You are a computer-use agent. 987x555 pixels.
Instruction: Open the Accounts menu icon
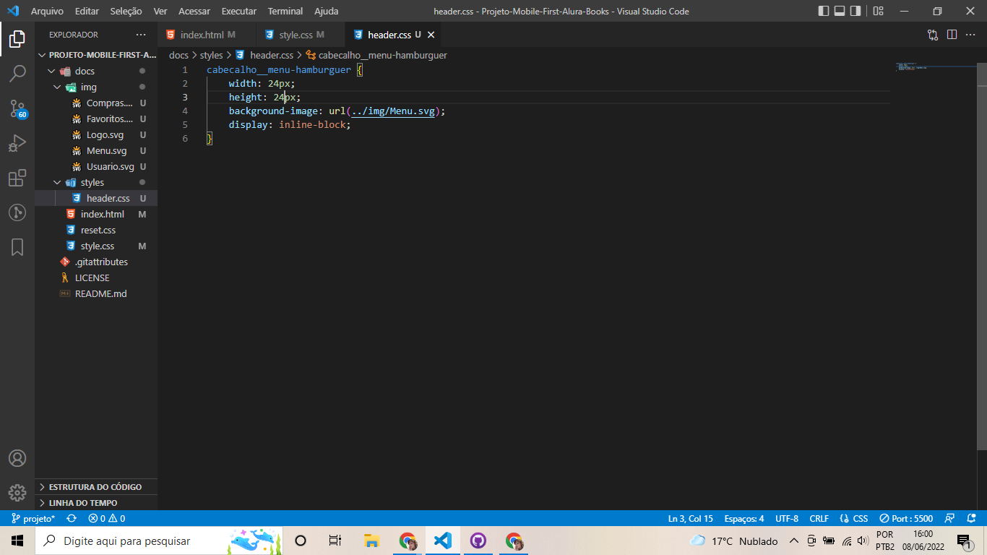coord(17,458)
